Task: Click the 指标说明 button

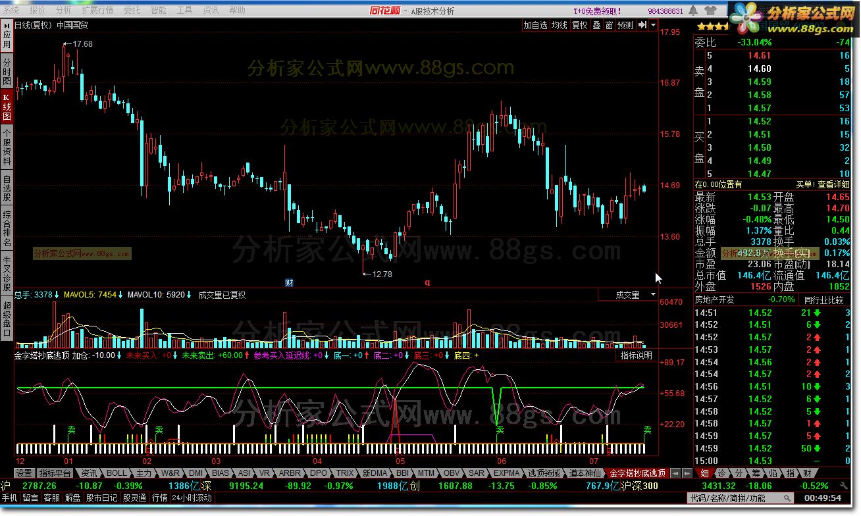Action: 637,355
